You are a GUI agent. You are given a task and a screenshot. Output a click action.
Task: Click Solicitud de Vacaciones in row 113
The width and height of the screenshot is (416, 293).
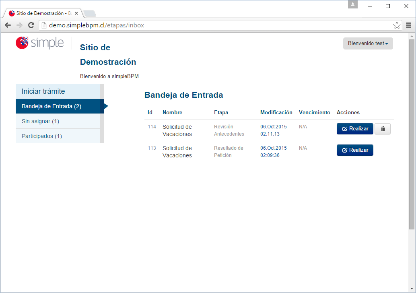pyautogui.click(x=177, y=152)
